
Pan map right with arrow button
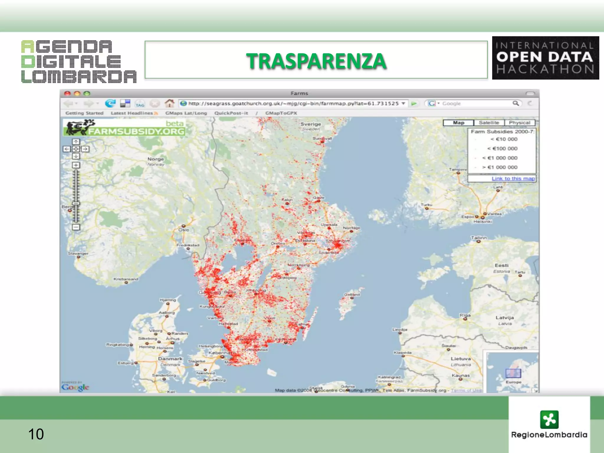tap(86, 149)
